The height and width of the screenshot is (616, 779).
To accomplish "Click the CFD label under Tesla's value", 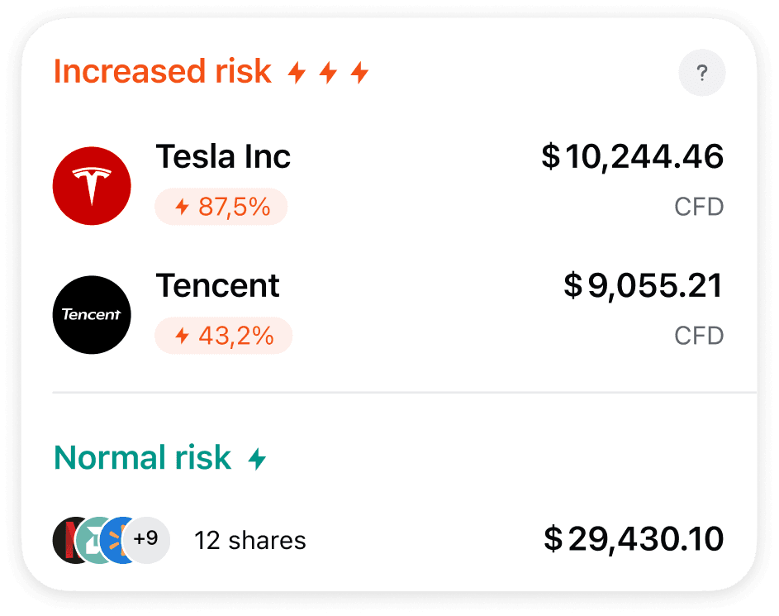I will [x=699, y=206].
